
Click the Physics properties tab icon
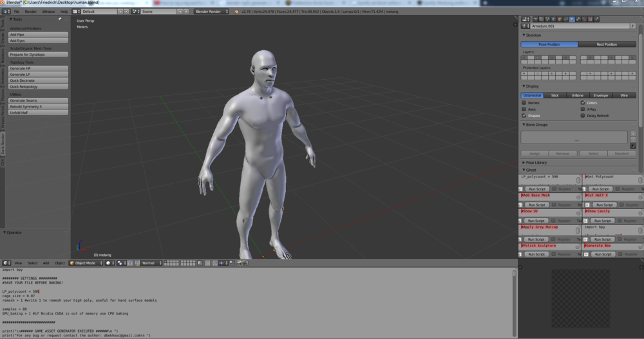click(596, 19)
